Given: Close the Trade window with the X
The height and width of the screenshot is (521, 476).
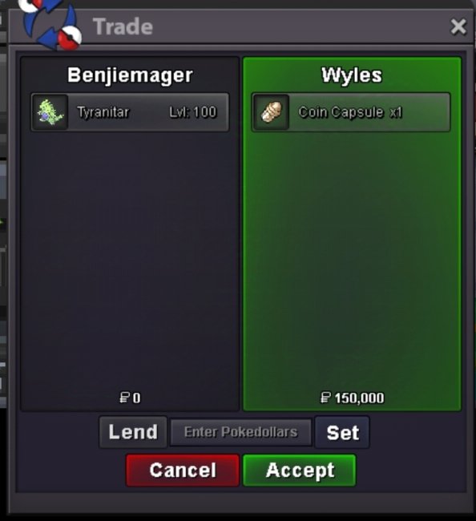Looking at the screenshot, I should pos(458,26).
